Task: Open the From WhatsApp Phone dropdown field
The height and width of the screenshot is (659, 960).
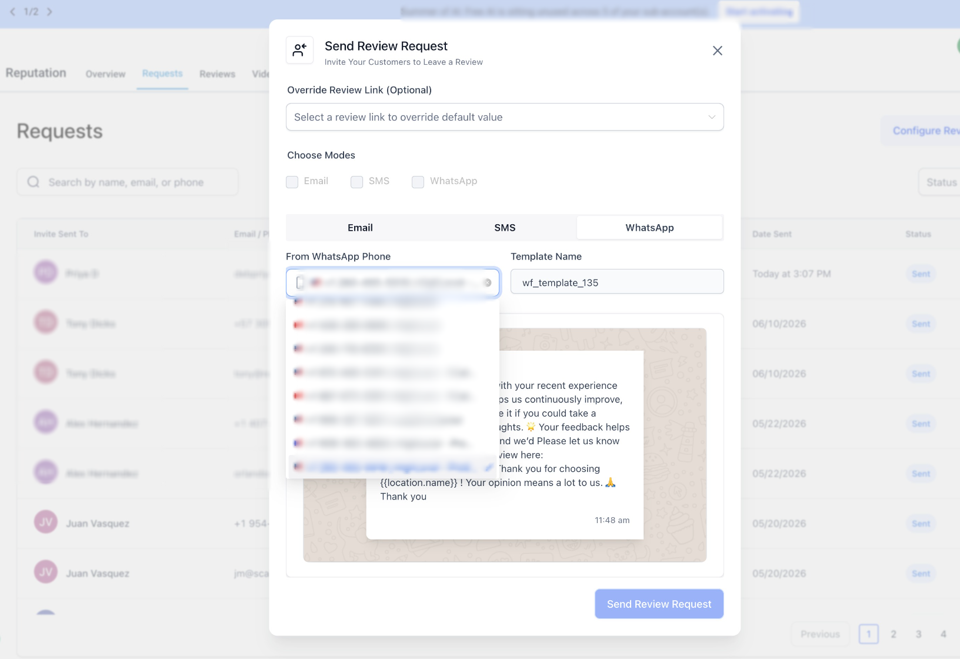Action: (392, 283)
